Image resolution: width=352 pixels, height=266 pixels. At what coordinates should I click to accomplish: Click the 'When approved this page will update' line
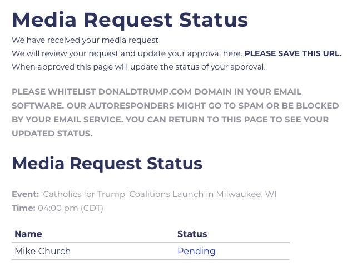[138, 67]
